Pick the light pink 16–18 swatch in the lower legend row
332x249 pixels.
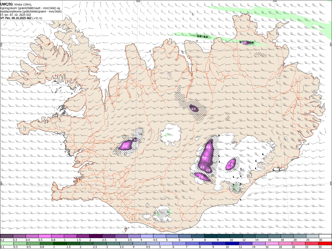(x=272, y=243)
